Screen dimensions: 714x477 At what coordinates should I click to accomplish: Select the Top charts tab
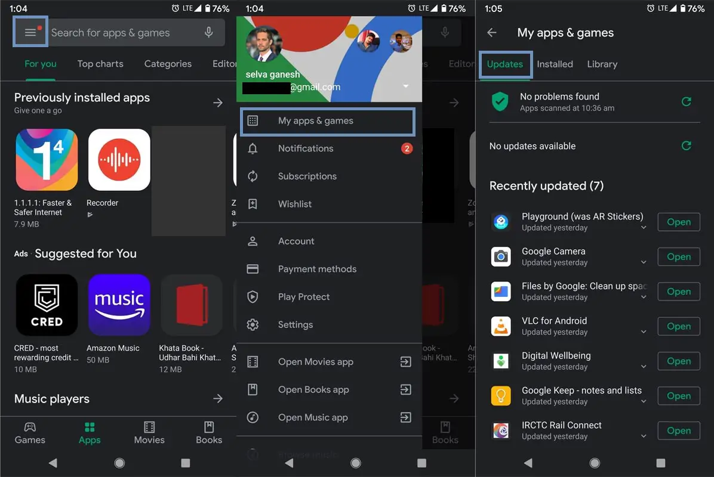click(100, 64)
